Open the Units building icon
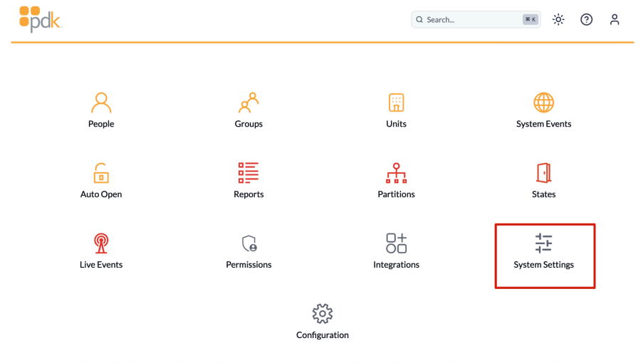Screen dimensions: 643x363 396,102
